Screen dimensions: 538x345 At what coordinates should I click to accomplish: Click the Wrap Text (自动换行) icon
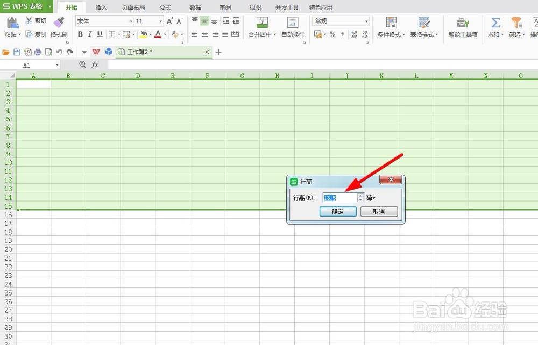coord(293,23)
